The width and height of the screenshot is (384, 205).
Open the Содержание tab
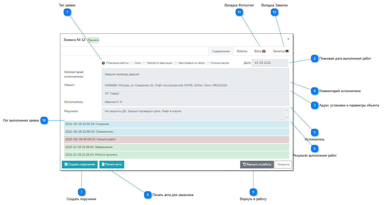pos(221,51)
